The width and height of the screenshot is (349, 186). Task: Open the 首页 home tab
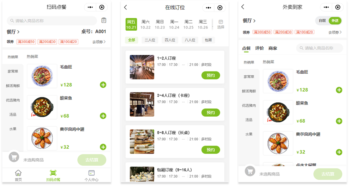(x=18, y=175)
